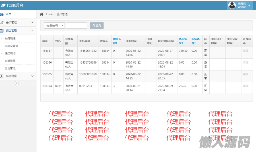Open the admin account dropdown arrow
Viewport: 256px width, 152px height.
tap(249, 5)
